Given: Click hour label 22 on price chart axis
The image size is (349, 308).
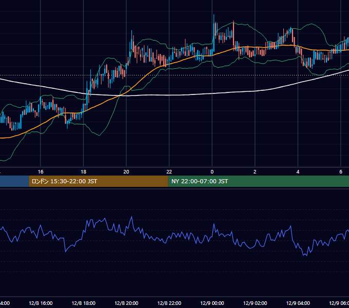Looking at the screenshot, I should coord(169,172).
